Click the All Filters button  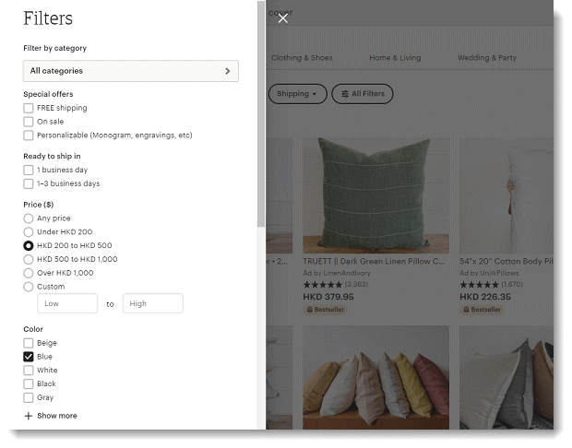click(363, 94)
